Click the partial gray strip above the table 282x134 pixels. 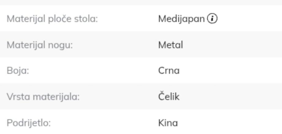[141, 2]
